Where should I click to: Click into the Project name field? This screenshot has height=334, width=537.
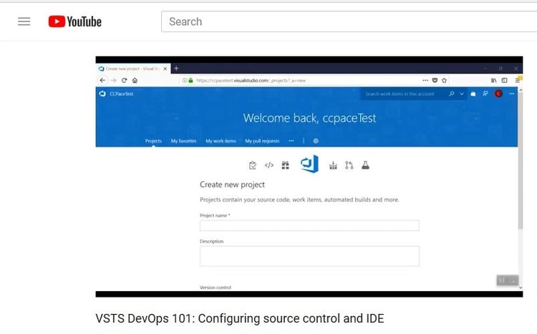click(309, 226)
